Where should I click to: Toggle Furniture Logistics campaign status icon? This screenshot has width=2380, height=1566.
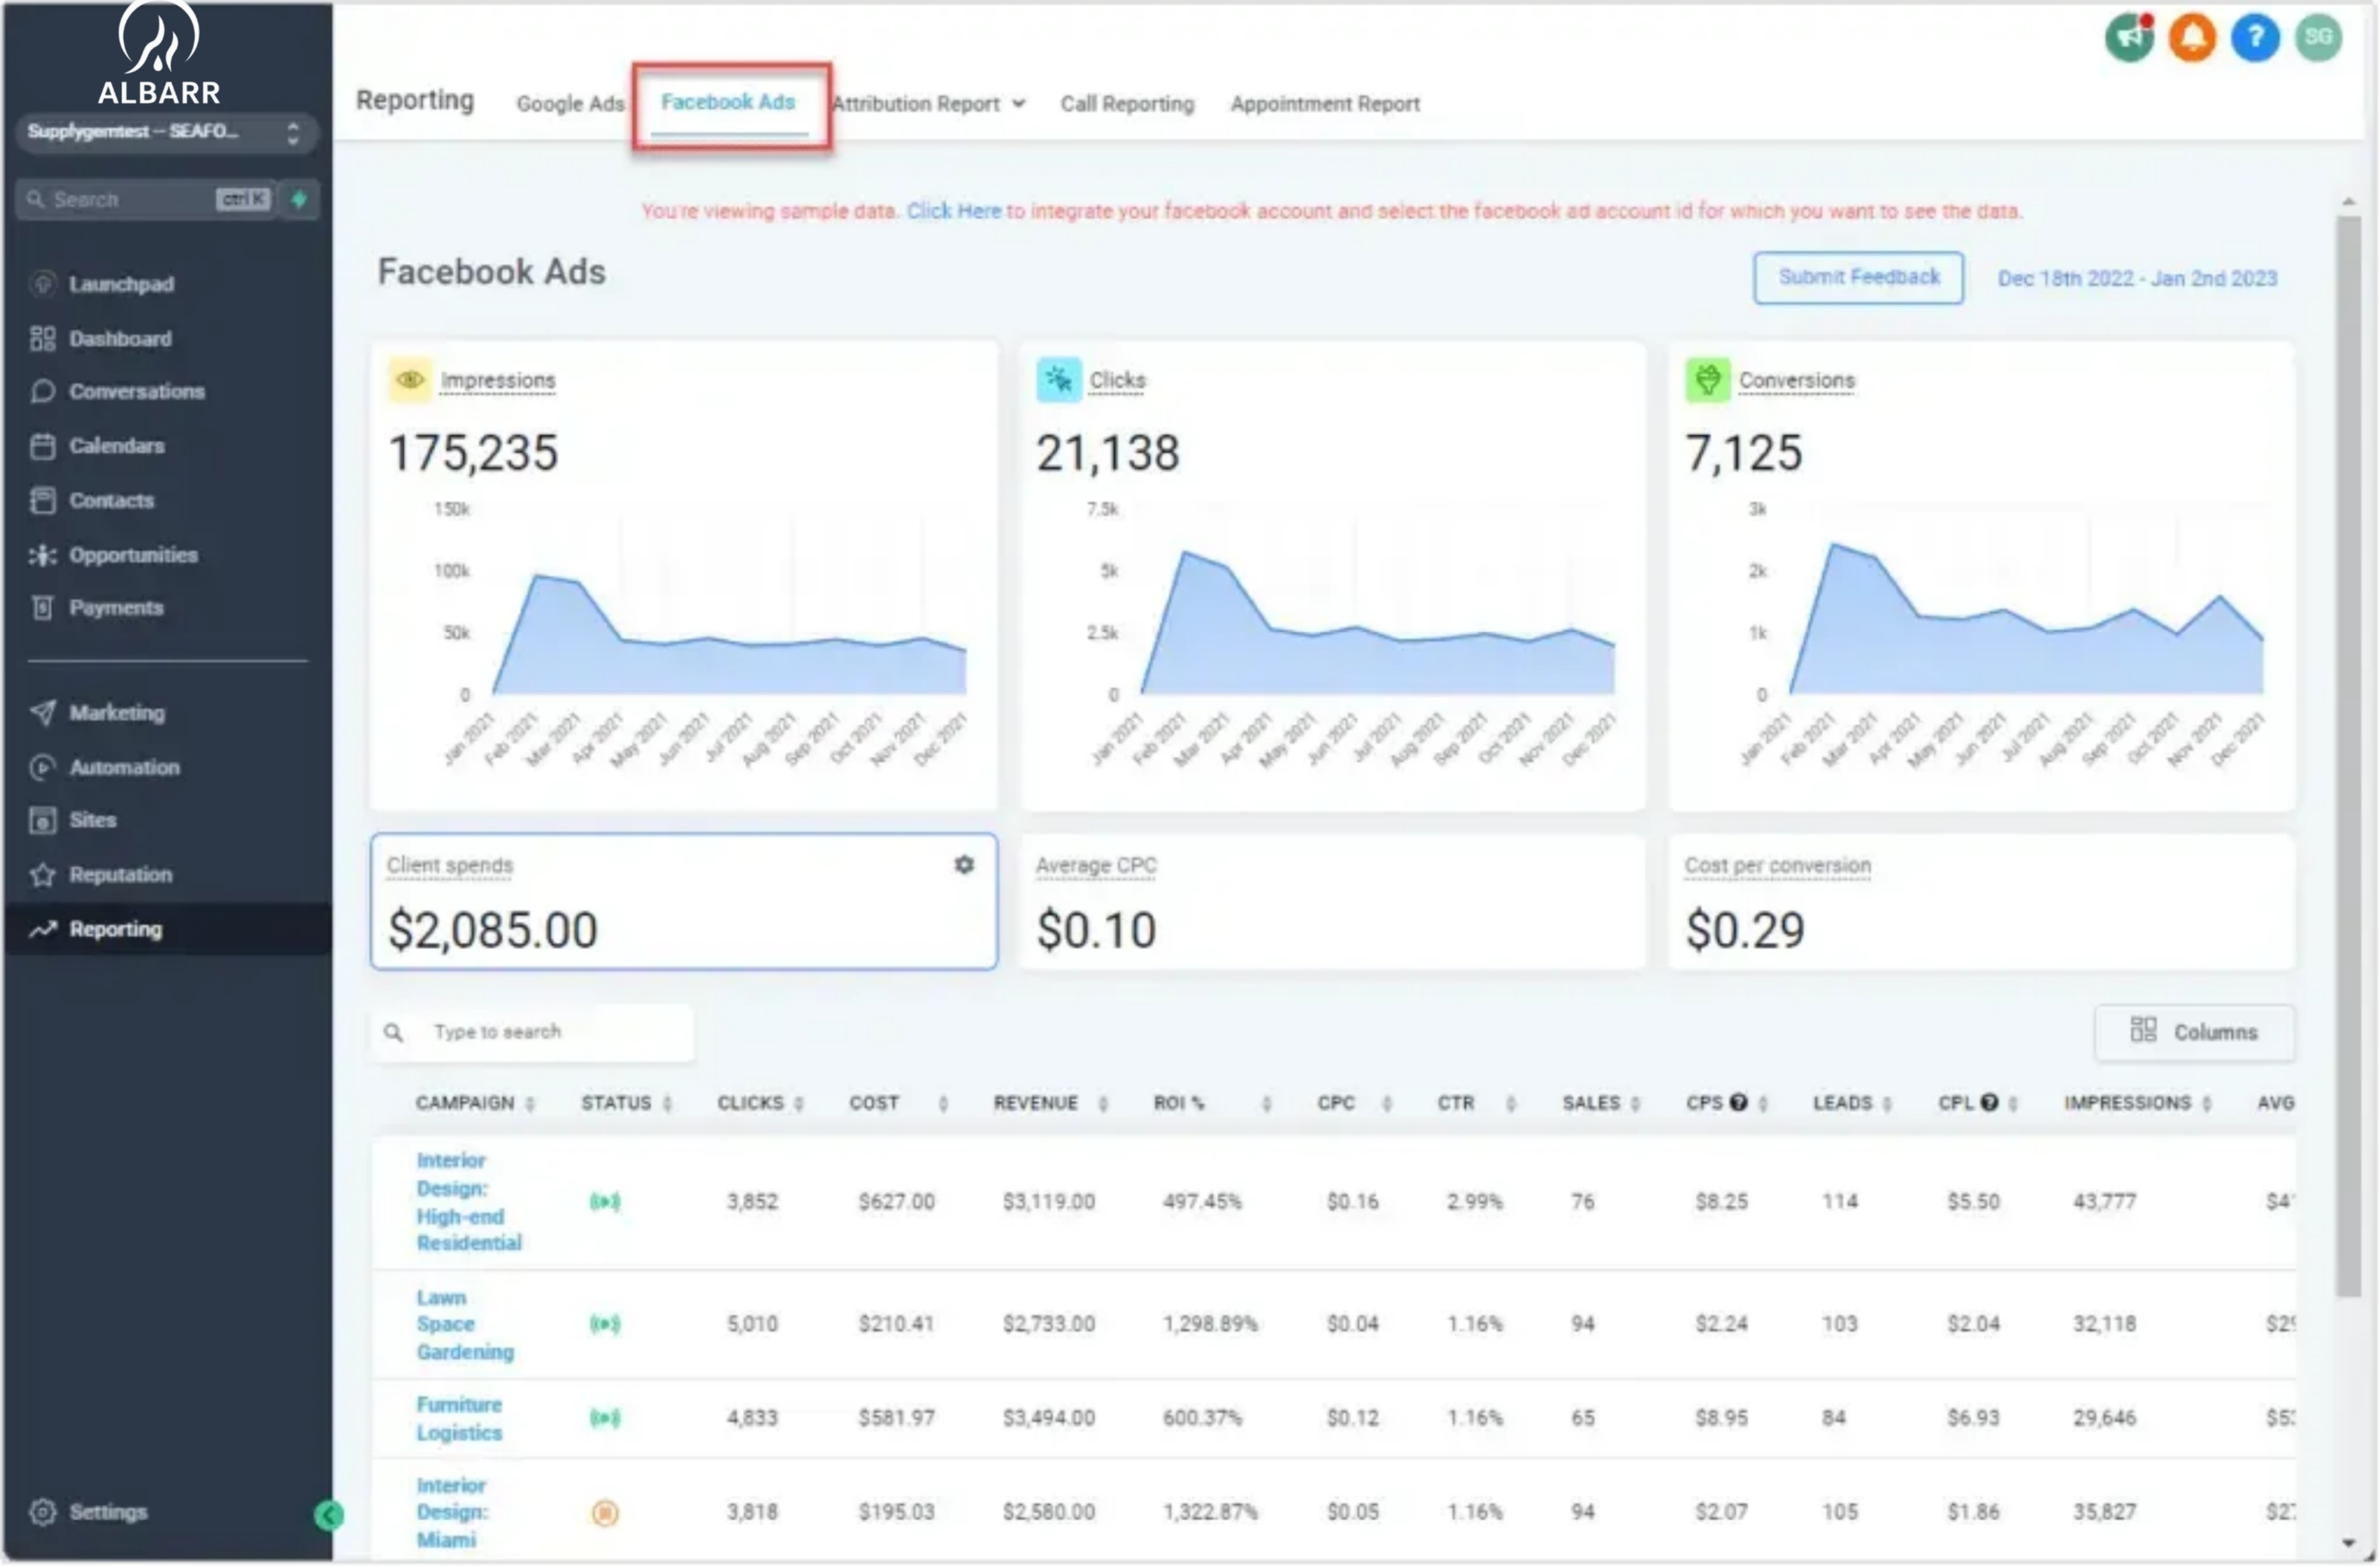click(x=605, y=1418)
